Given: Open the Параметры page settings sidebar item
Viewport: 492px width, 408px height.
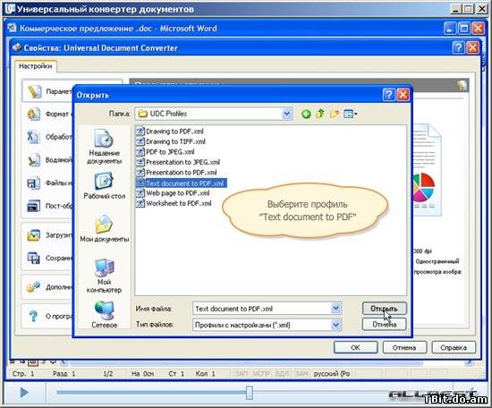Looking at the screenshot, I should click(x=48, y=91).
